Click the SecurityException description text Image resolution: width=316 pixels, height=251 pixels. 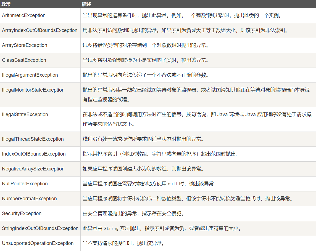133,213
